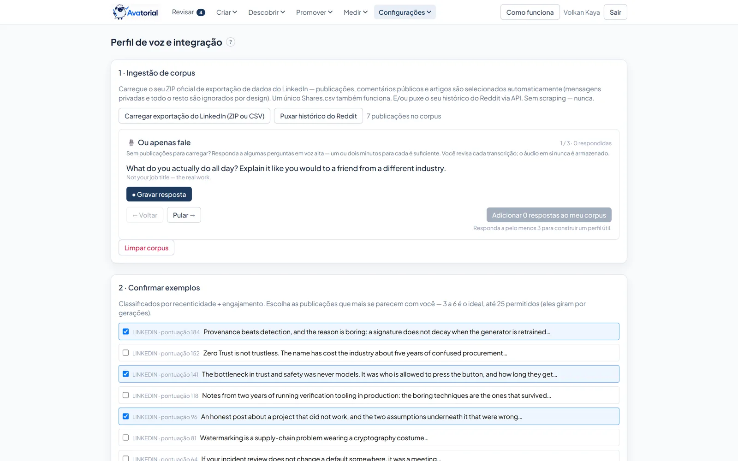Screen dimensions: 738x461
Task: Click the What do you actually do all day question
Action: click(x=286, y=168)
